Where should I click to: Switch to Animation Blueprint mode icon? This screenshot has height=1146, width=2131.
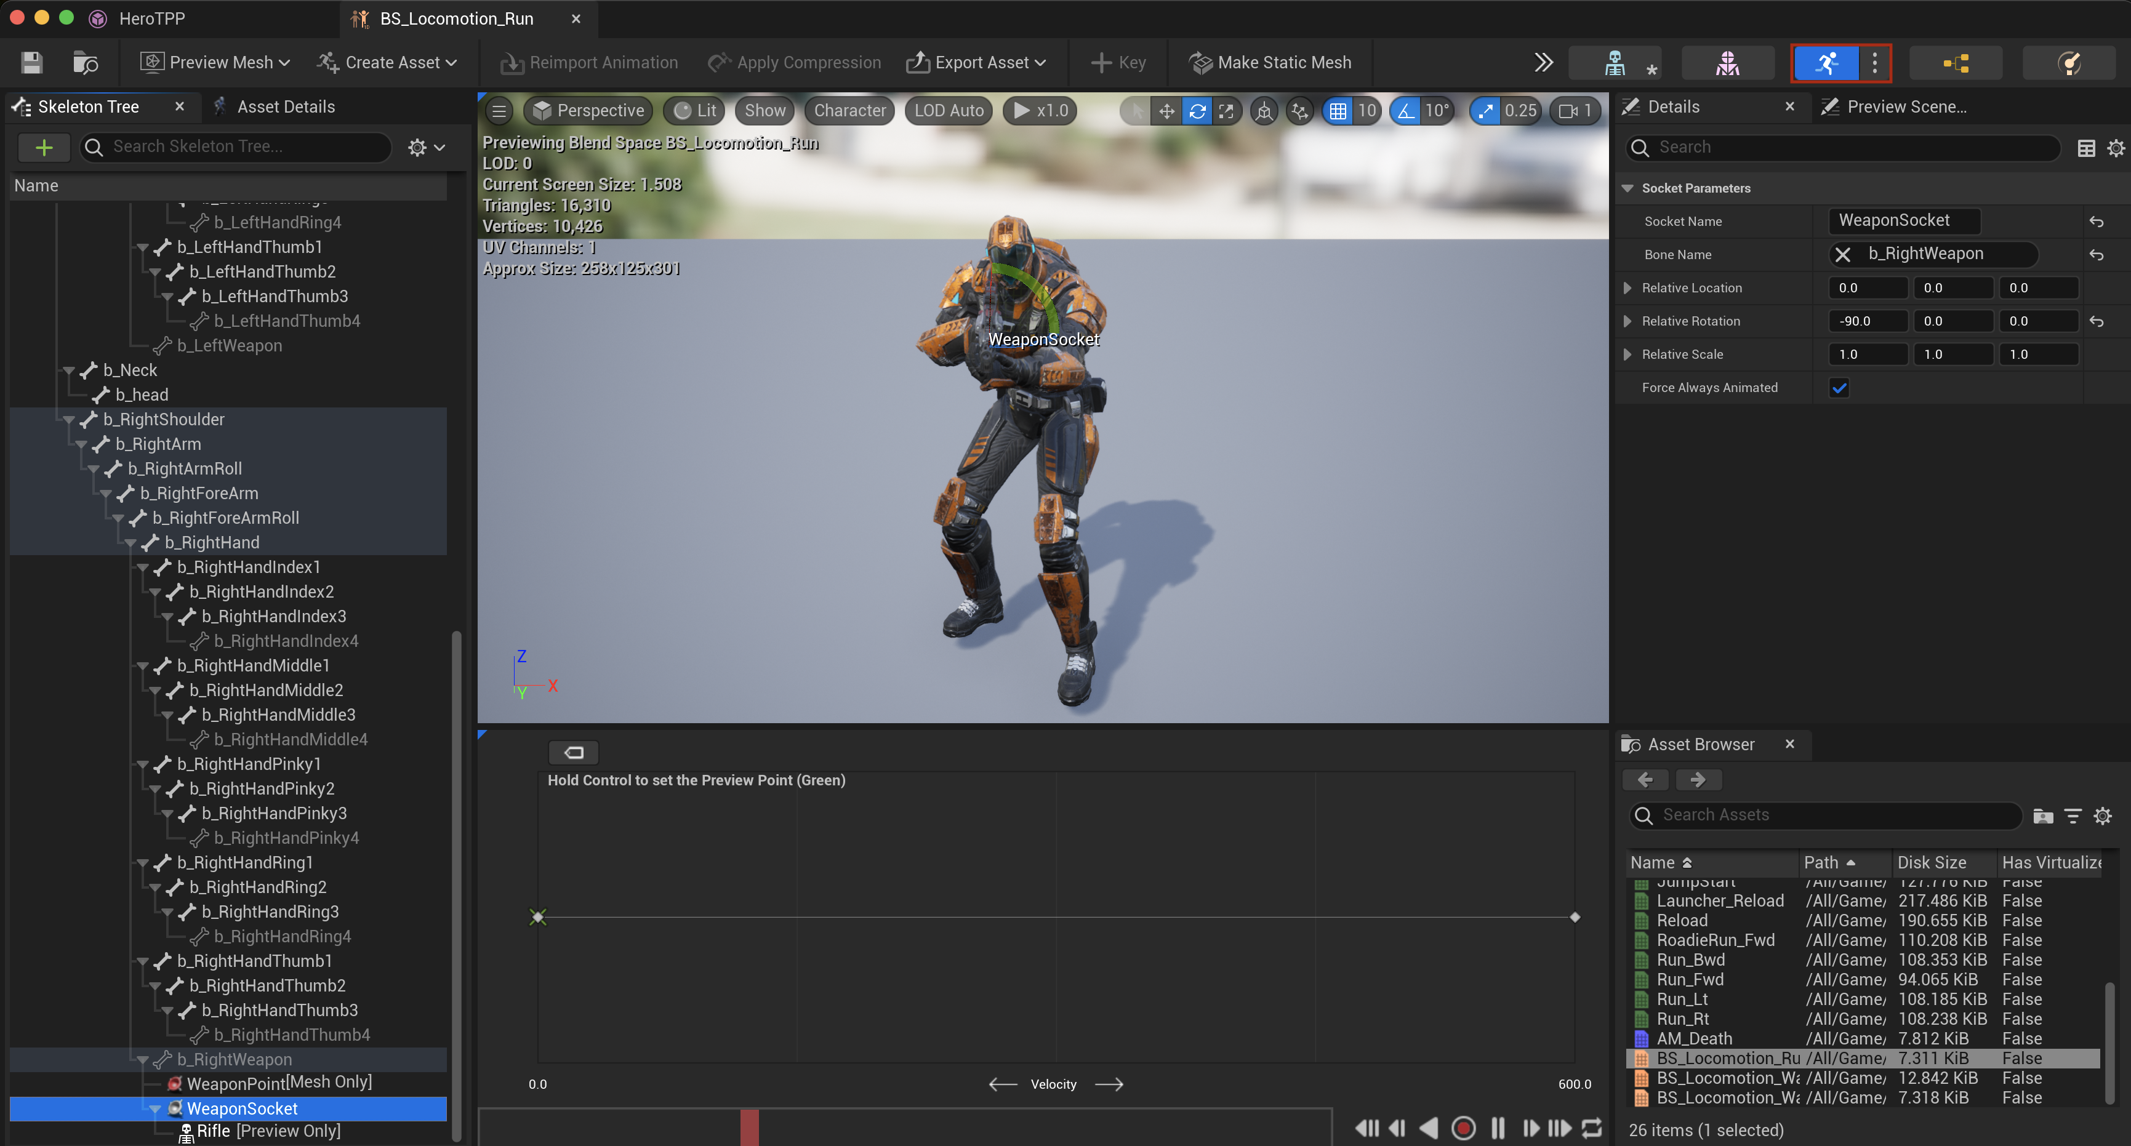tap(1956, 63)
